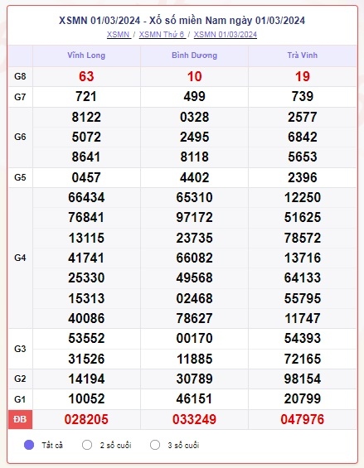364x468 pixels.
Task: Choose the '2 số cuối' radio filter
Action: pyautogui.click(x=87, y=445)
